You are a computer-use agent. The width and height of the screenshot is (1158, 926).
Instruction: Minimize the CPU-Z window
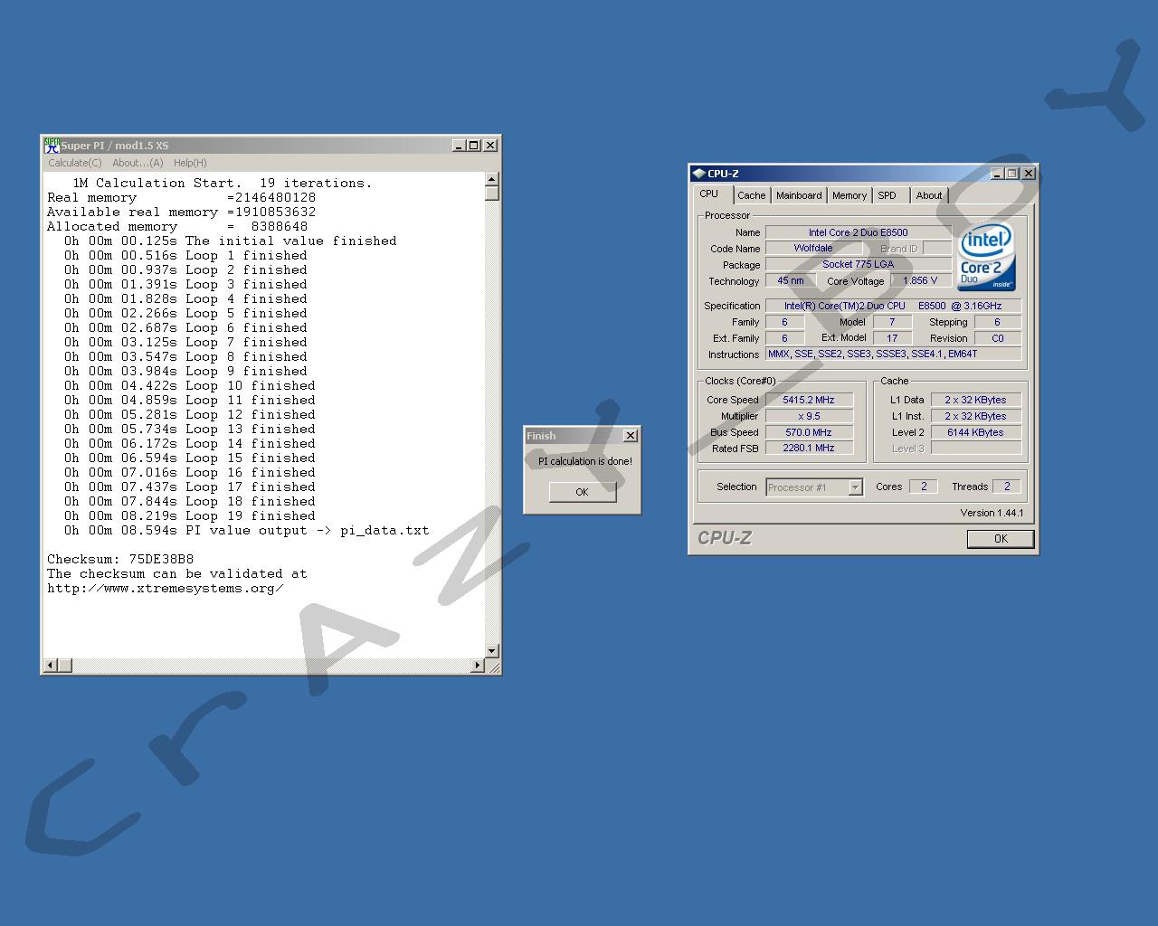coord(997,174)
